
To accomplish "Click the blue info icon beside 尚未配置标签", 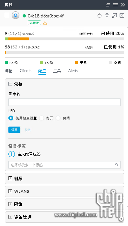I will click(12, 154).
